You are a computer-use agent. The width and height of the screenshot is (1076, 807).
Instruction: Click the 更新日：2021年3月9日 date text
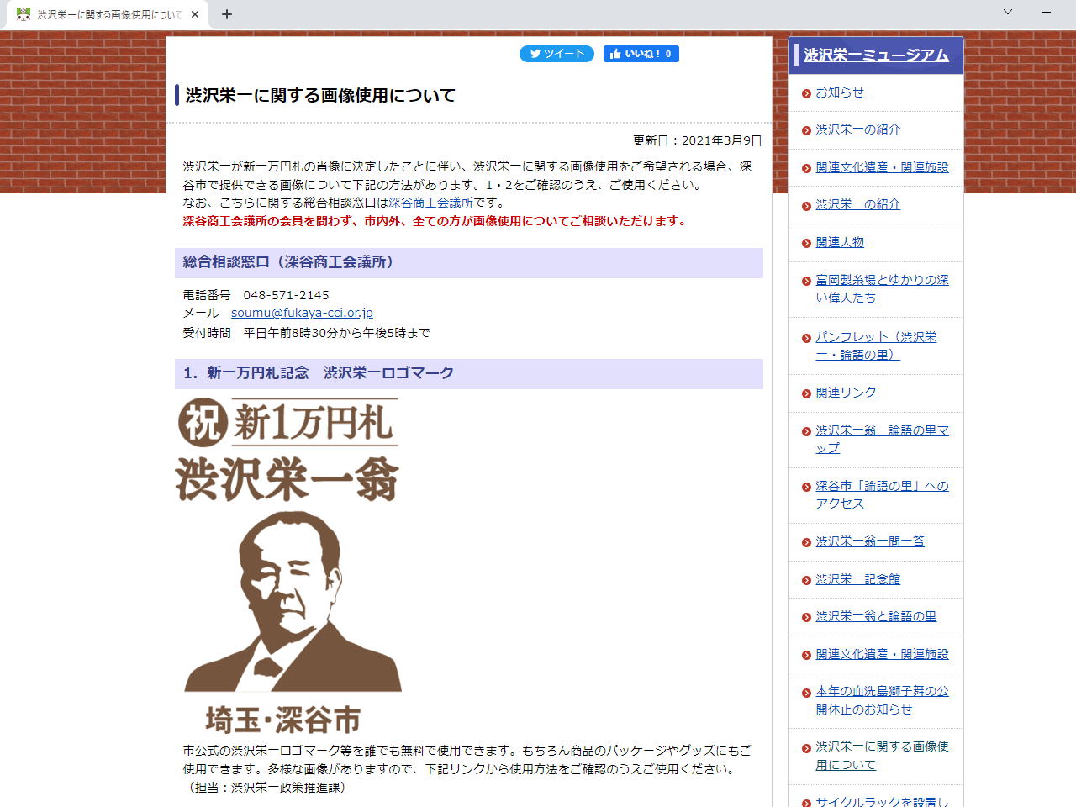698,140
